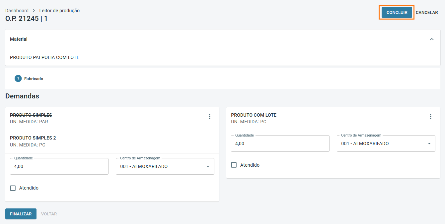Go to Dashboard via breadcrumb
Screen dimensions: 445x224
[17, 11]
